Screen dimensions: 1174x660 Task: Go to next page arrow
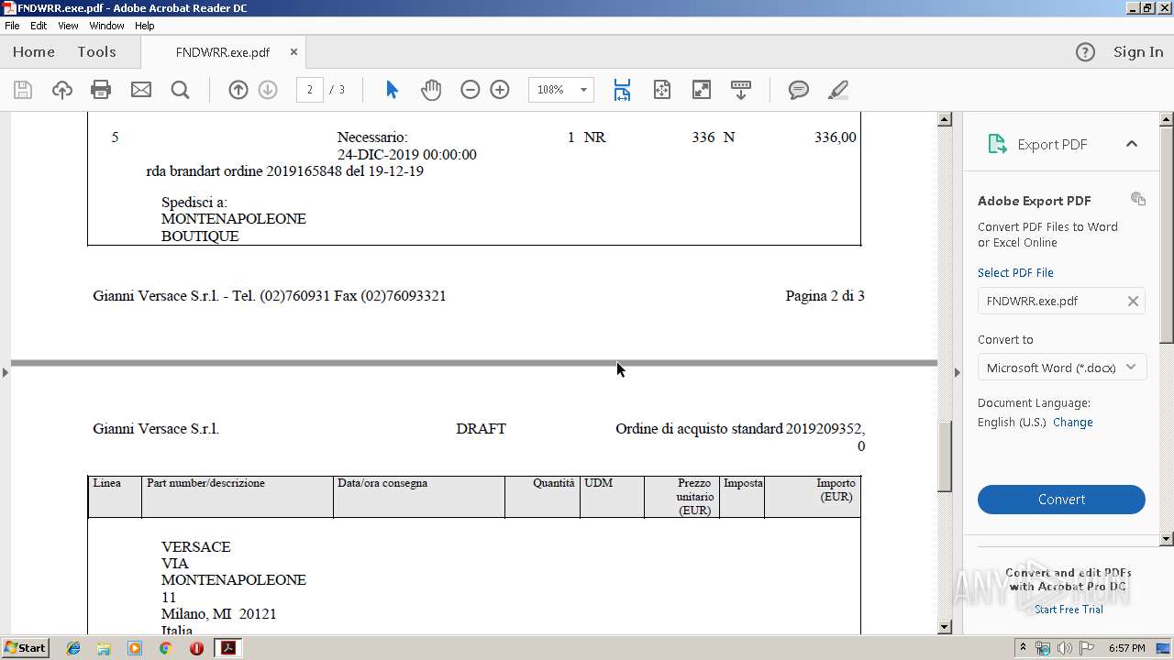tap(268, 90)
